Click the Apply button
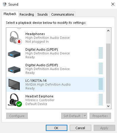The width and height of the screenshot is (117, 133). [104, 128]
